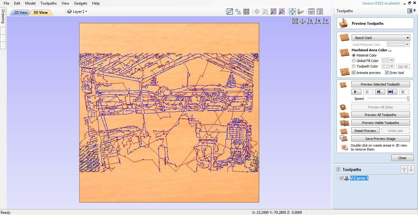This screenshot has width=418, height=215.
Task: Open the snap options icon with square and triangle
Action: click(238, 12)
